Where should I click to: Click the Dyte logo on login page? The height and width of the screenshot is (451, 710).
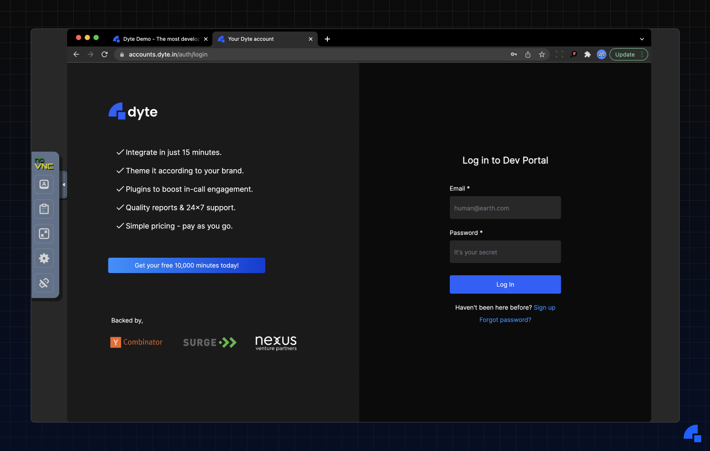pyautogui.click(x=133, y=111)
